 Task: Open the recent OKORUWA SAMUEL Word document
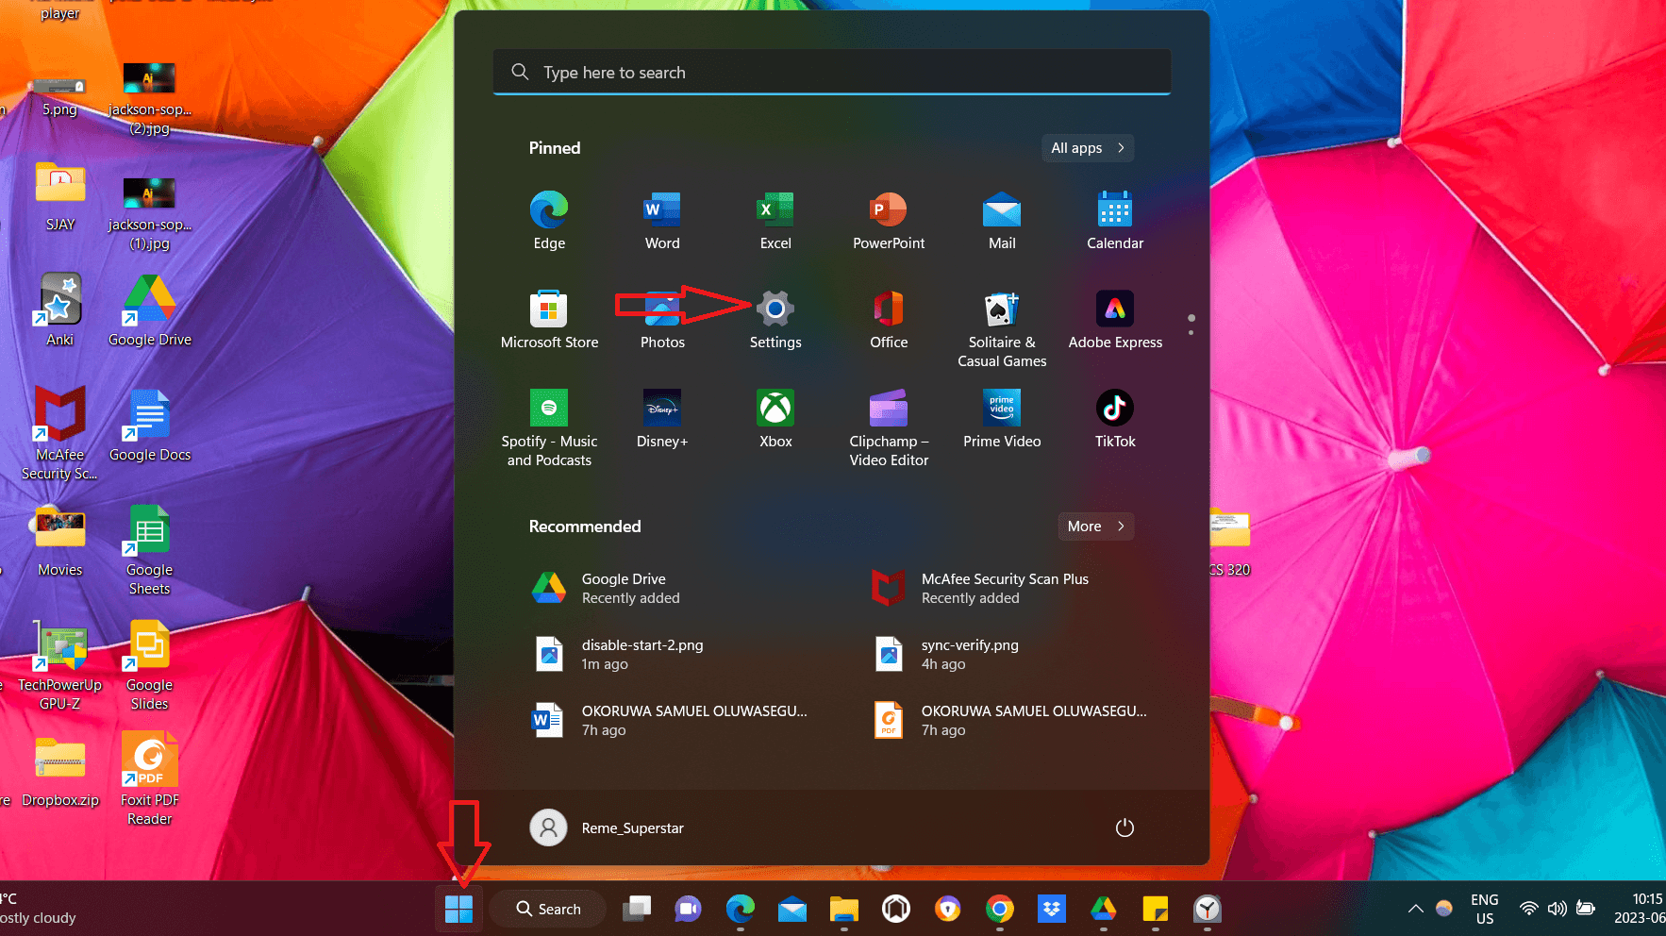click(x=671, y=720)
